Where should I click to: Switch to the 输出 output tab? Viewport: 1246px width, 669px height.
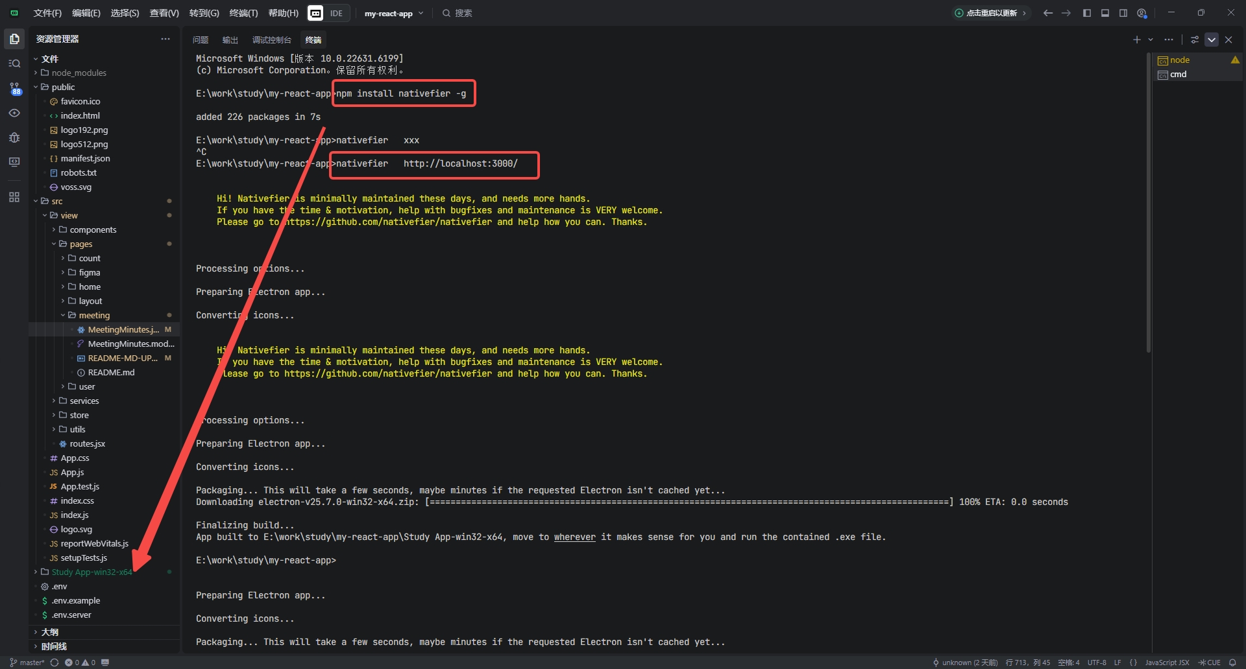point(230,40)
